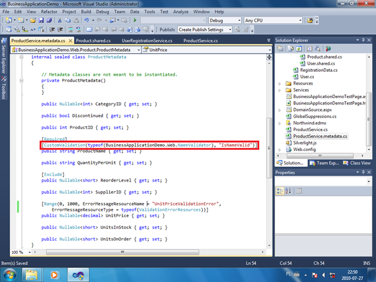Click the Navigate Backward icon
The height and width of the screenshot is (282, 376).
(x=112, y=21)
